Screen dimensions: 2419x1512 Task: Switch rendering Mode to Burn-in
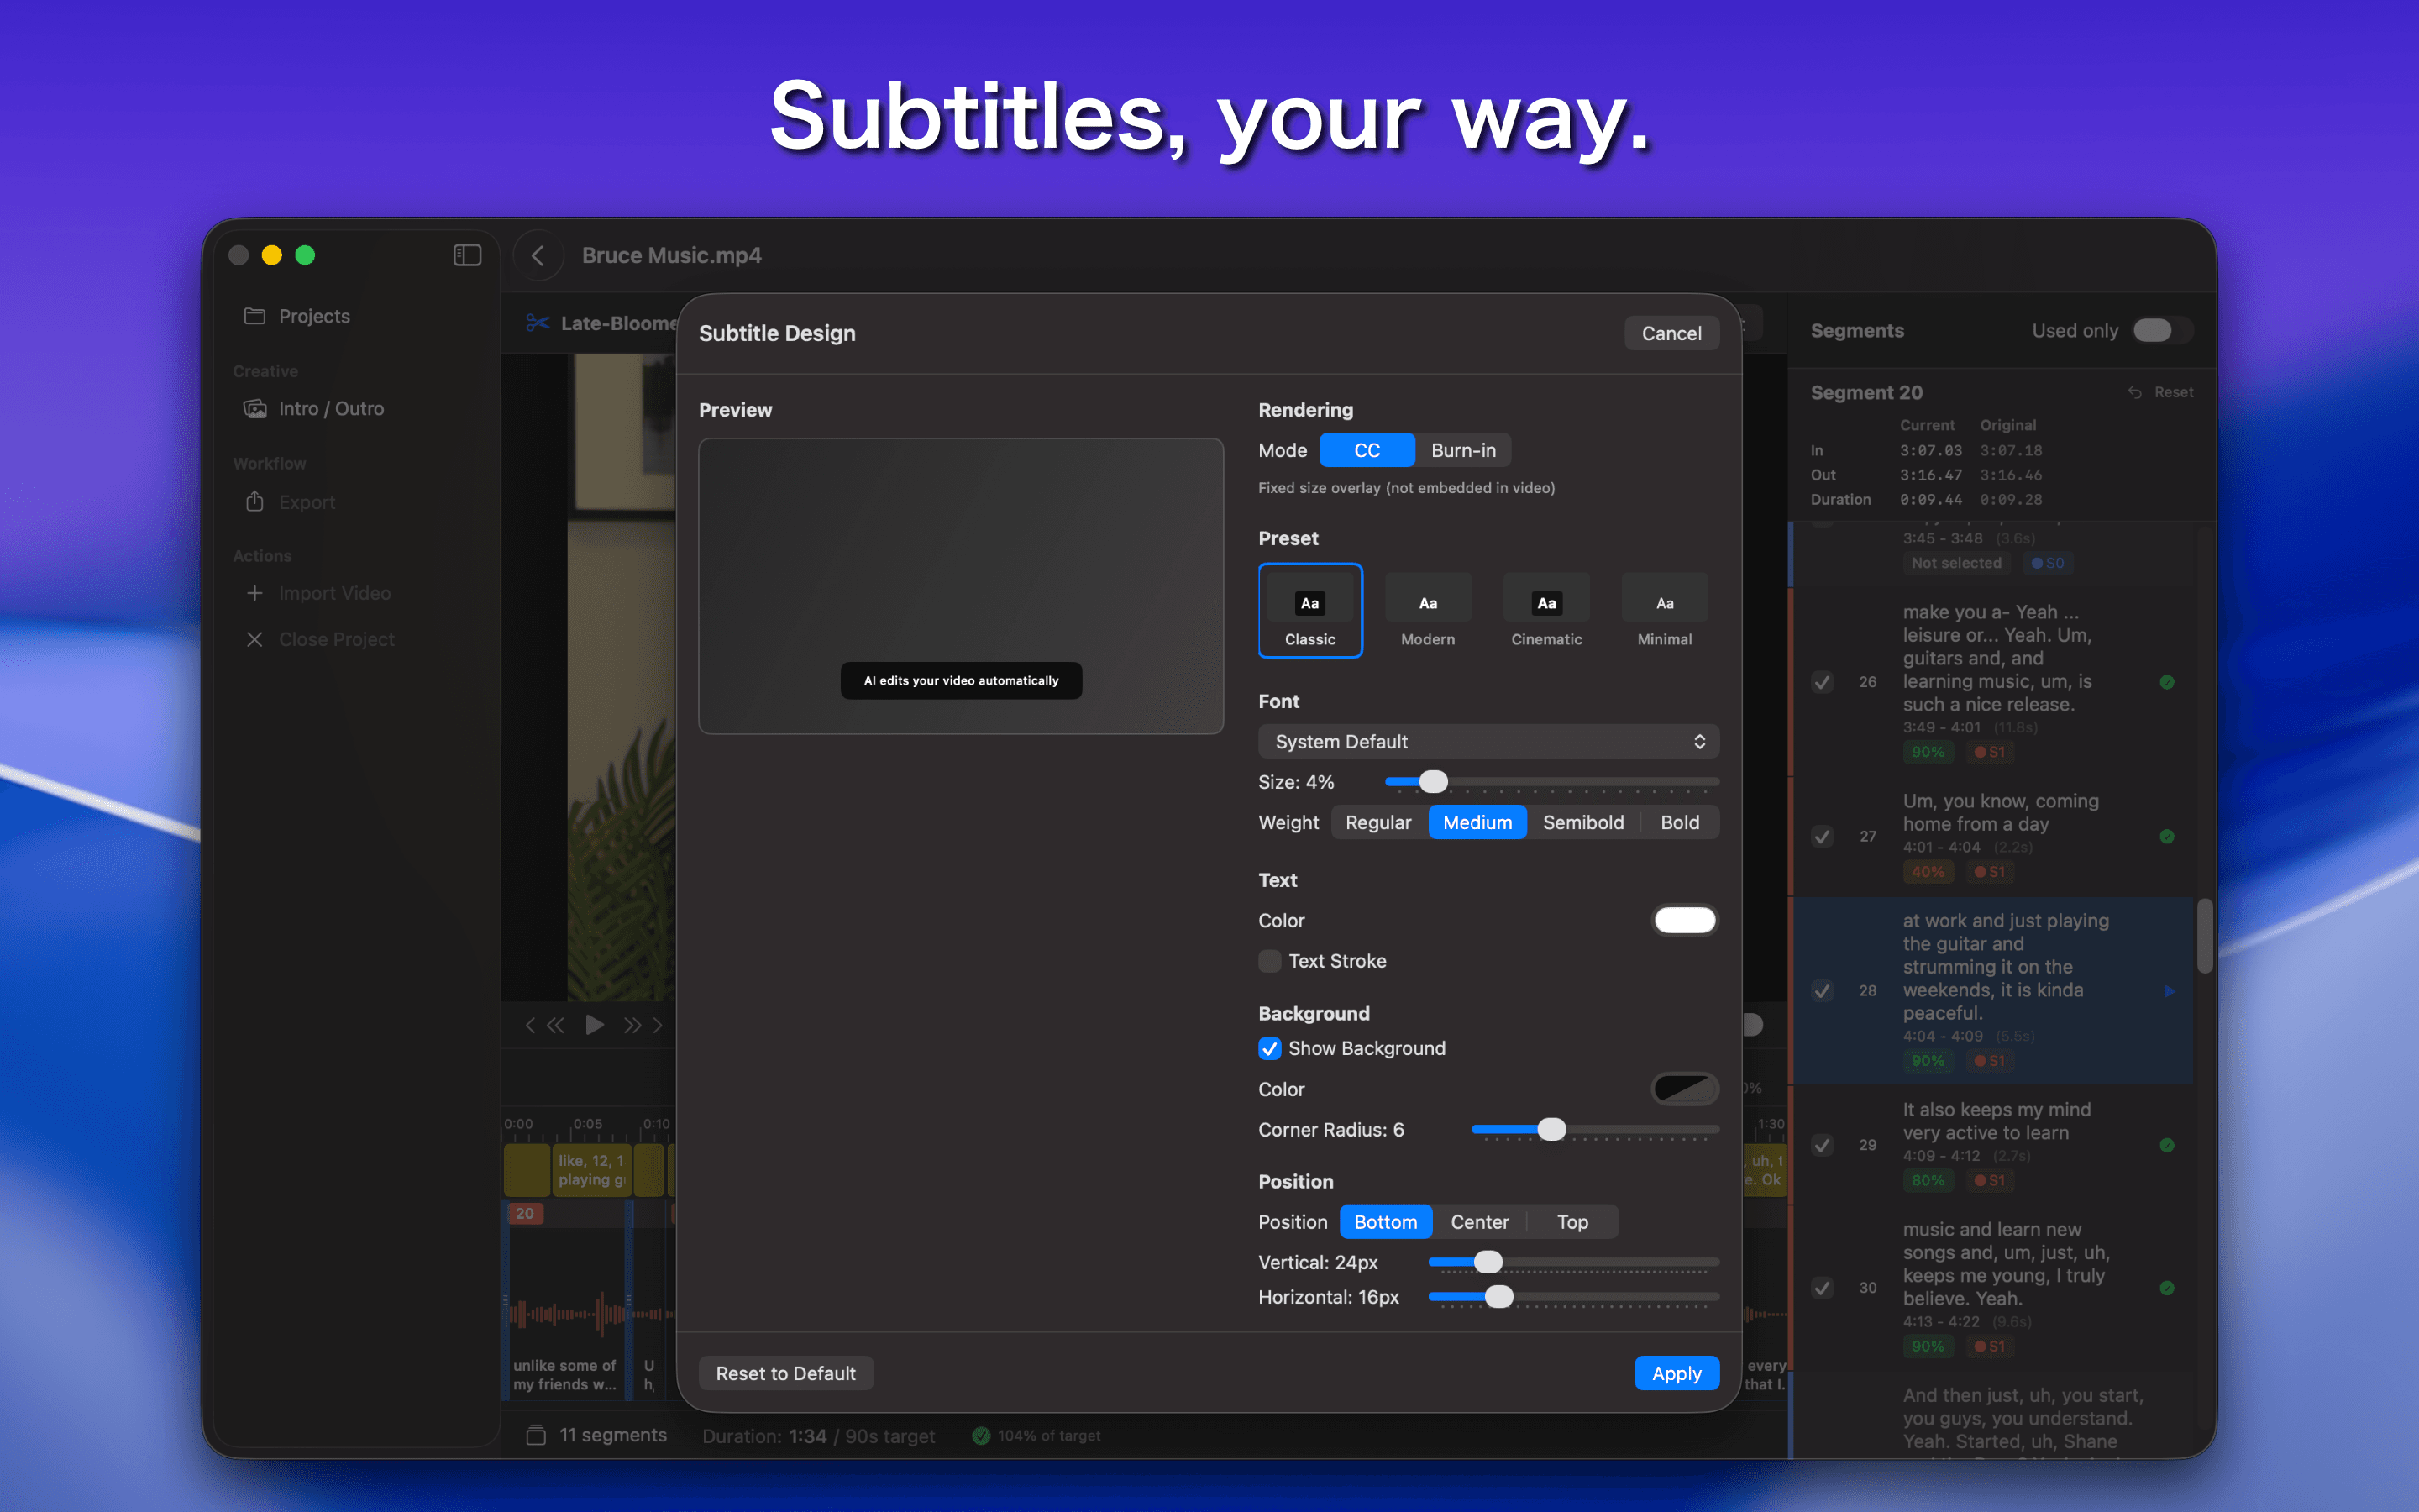(x=1462, y=449)
